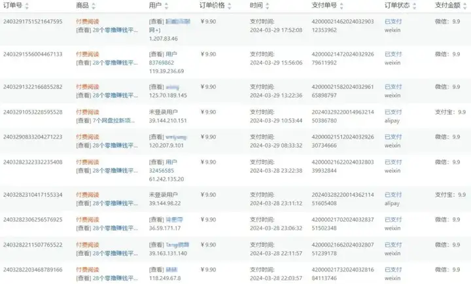Click 支付宝: 9.9 amount for order 2403282310417155334
Image resolution: width=471 pixels, height=284 pixels.
[450, 195]
